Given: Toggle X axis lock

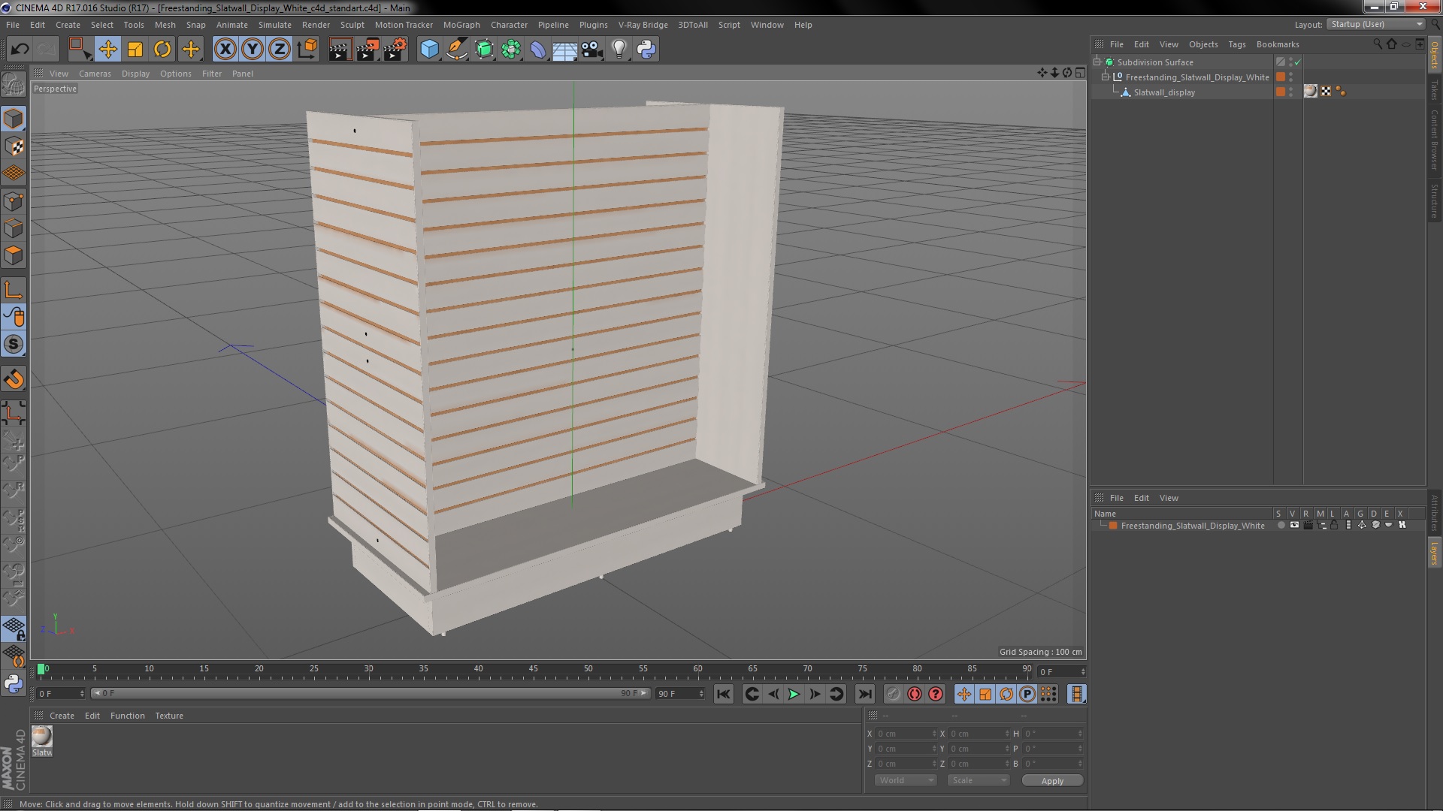Looking at the screenshot, I should [225, 50].
